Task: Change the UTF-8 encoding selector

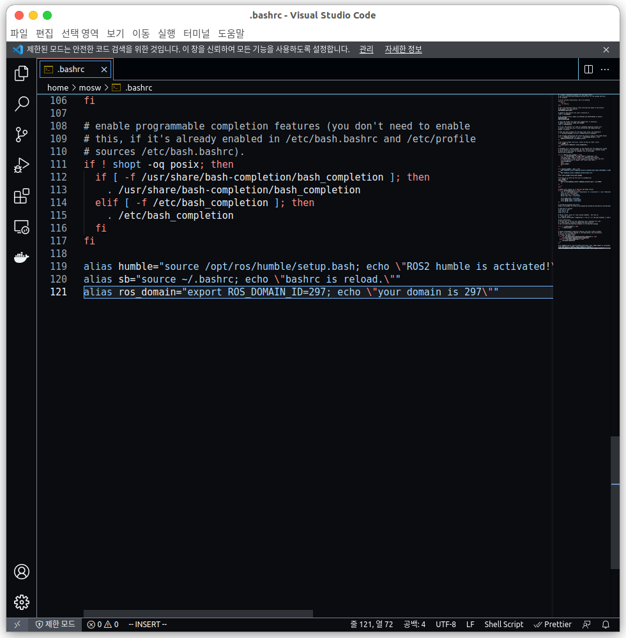Action: point(446,624)
